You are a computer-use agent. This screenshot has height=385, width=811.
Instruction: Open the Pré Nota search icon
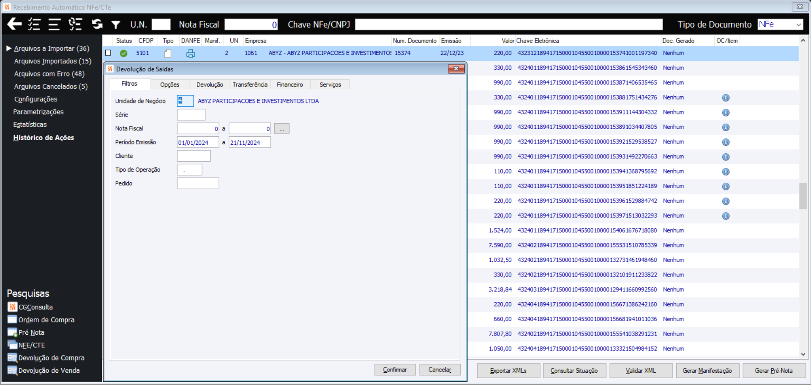[x=12, y=332]
